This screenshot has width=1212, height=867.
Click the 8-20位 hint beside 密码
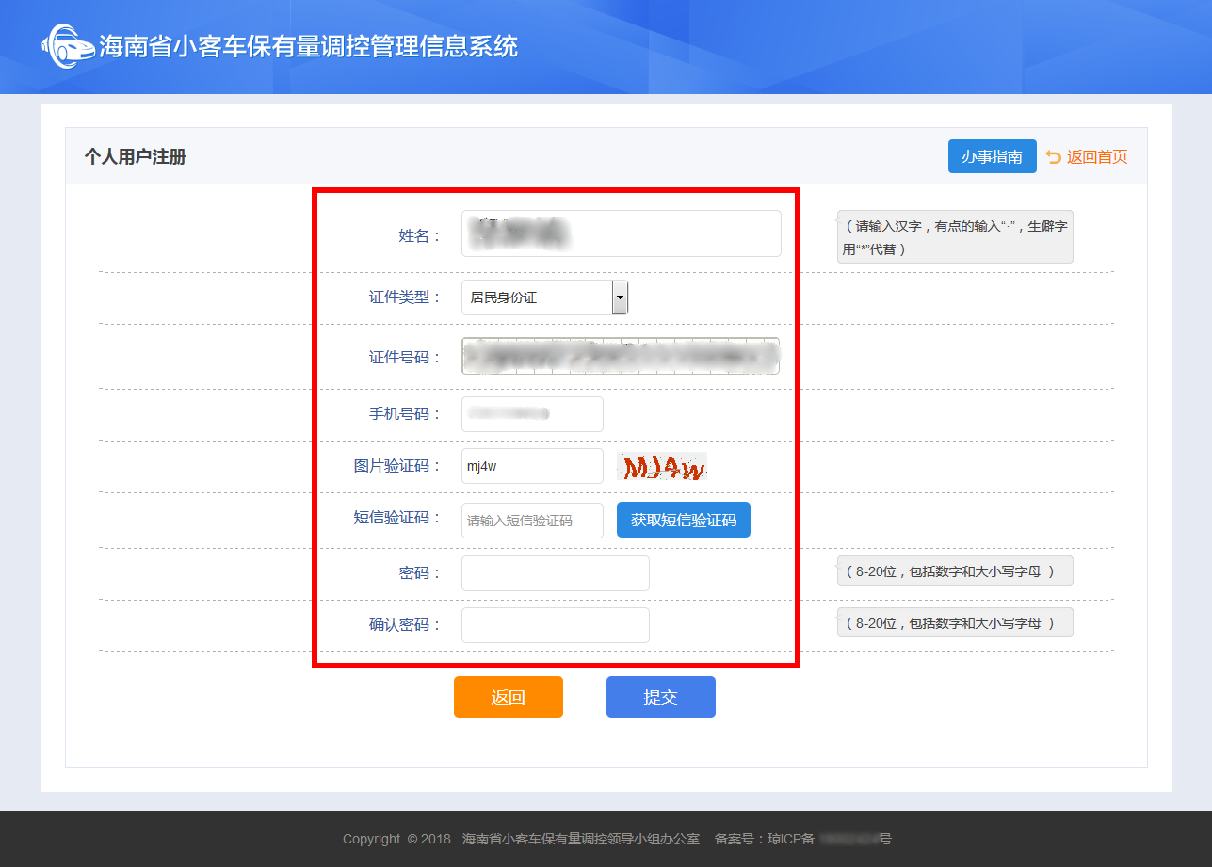click(954, 571)
